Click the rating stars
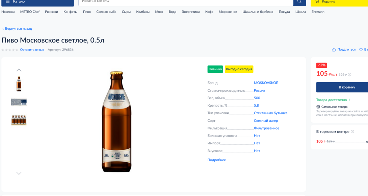 pos(10,50)
